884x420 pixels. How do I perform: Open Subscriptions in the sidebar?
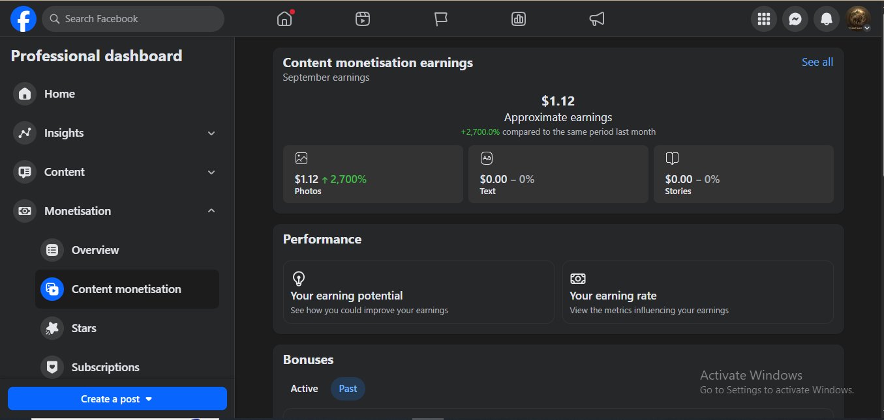point(127,367)
